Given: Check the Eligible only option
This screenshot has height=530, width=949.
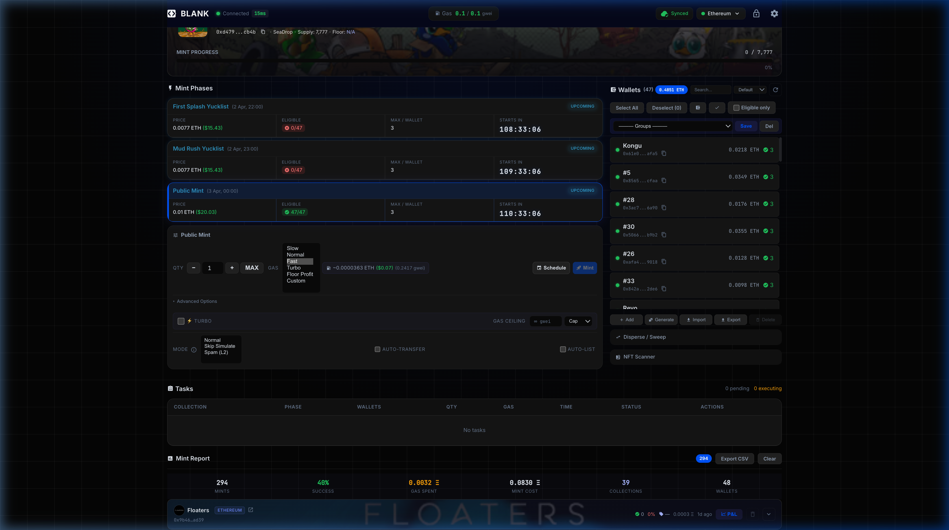Looking at the screenshot, I should (x=736, y=108).
